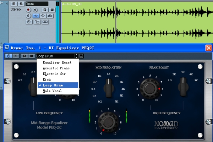
Task: Toggle timebase clock icon on Drum track
Action: [x=29, y=22]
